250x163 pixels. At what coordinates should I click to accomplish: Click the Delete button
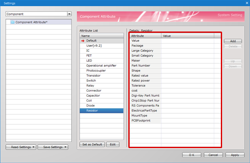[x=233, y=46]
